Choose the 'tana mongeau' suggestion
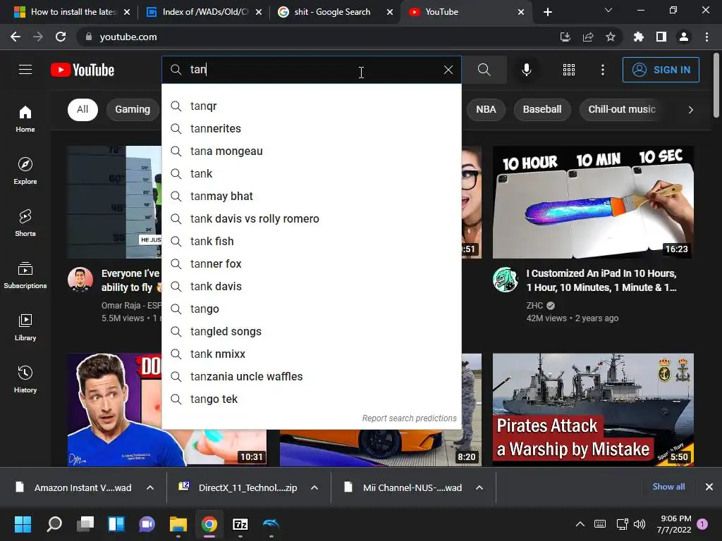This screenshot has width=722, height=541. [x=311, y=151]
